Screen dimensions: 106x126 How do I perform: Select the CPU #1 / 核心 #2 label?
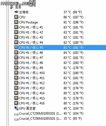[x=31, y=33]
